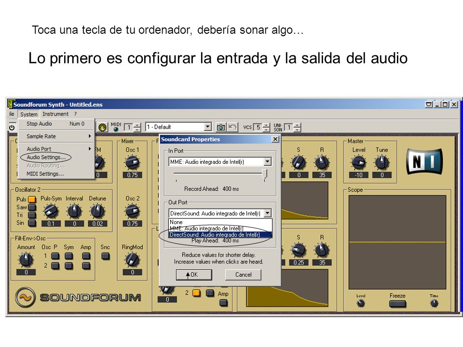This screenshot has width=463, height=347.
Task: Open the In Port dropdown
Action: pos(268,162)
